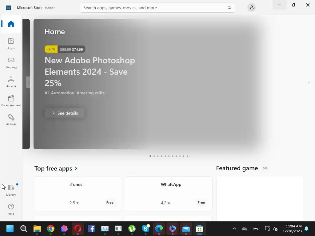Open the WhatsApp app card
Screen dimensions: 315x236
[x=169, y=194]
